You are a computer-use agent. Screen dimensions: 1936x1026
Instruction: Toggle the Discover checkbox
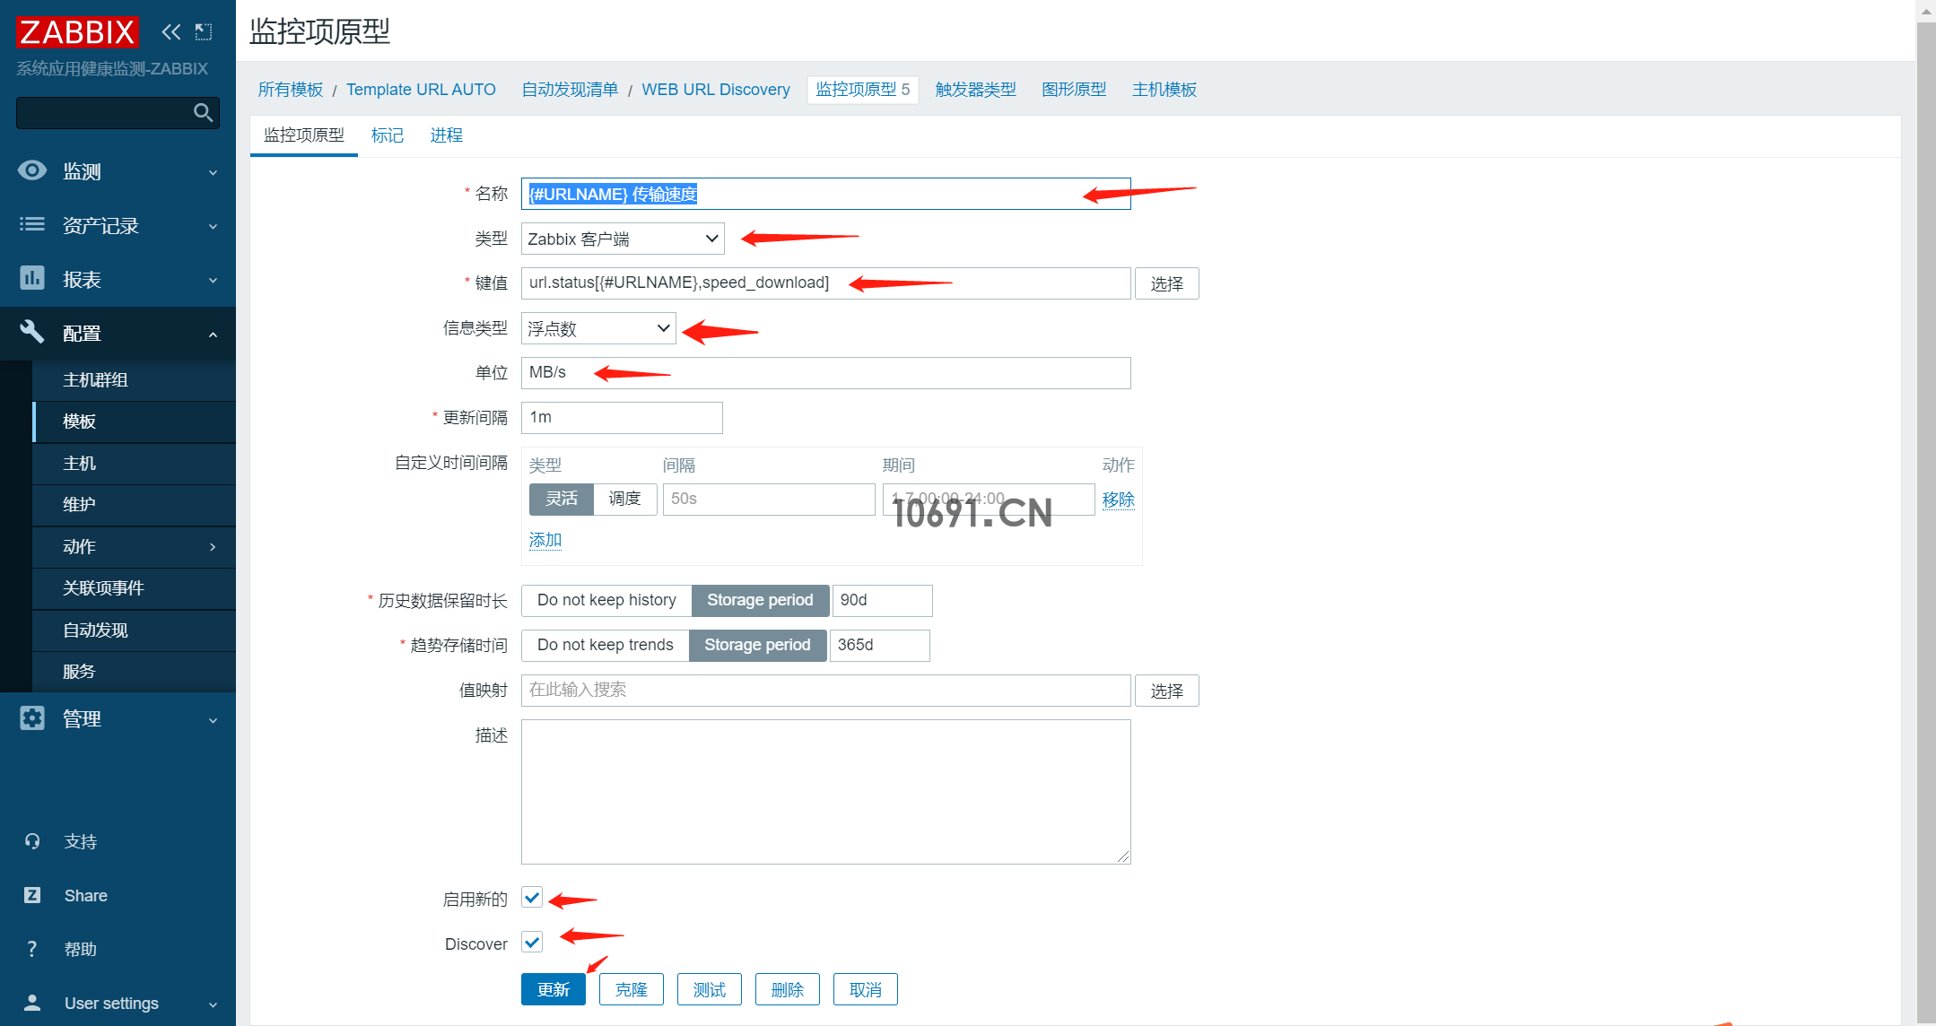click(533, 943)
